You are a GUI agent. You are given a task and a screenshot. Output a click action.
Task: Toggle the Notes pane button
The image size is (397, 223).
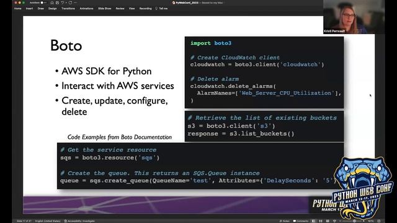(284, 221)
